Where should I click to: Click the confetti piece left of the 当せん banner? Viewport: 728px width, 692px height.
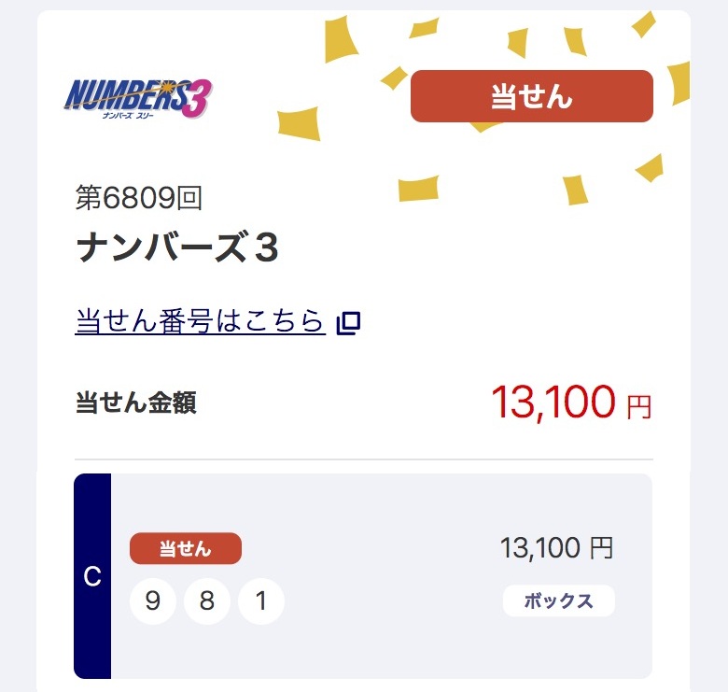pos(299,123)
